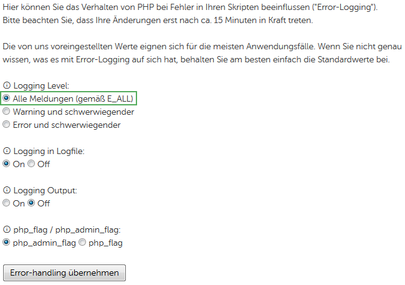Click the php_flag / php_admin_flag: heading text
The height and width of the screenshot is (285, 405).
click(x=67, y=229)
